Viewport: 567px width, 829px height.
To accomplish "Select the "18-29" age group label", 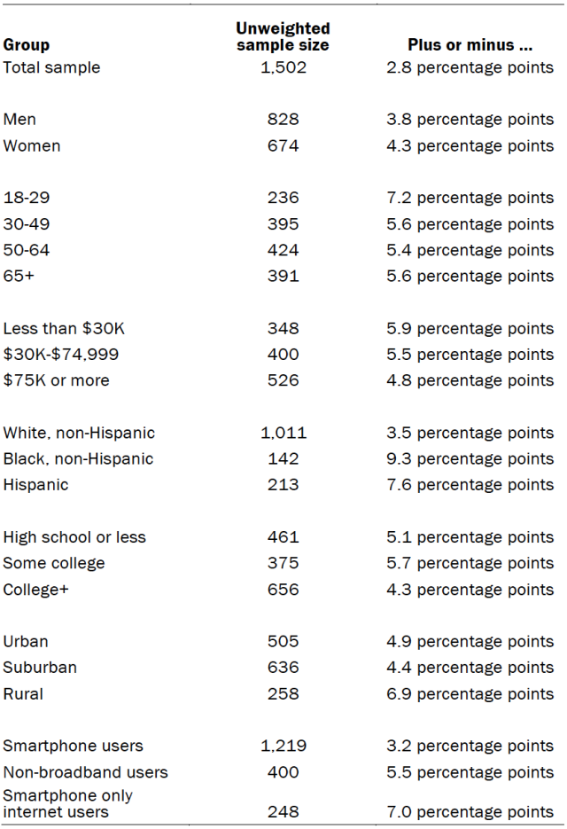I will 27,198.
